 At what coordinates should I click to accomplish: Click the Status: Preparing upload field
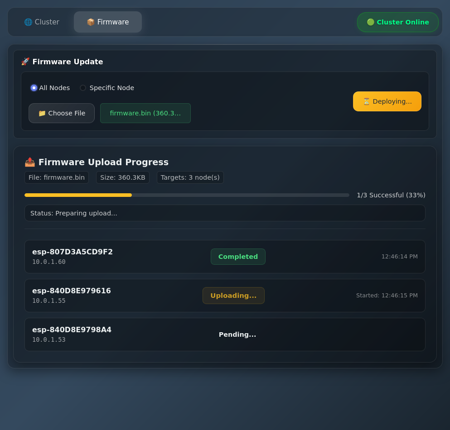pyautogui.click(x=225, y=213)
